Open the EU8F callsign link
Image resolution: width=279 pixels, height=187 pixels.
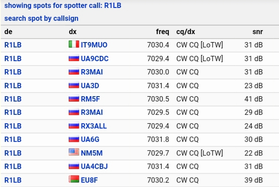click(x=89, y=180)
